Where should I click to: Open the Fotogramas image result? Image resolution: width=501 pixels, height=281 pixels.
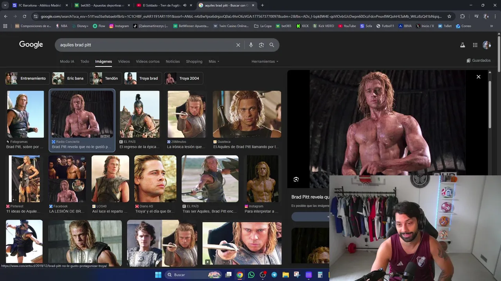[x=25, y=114]
